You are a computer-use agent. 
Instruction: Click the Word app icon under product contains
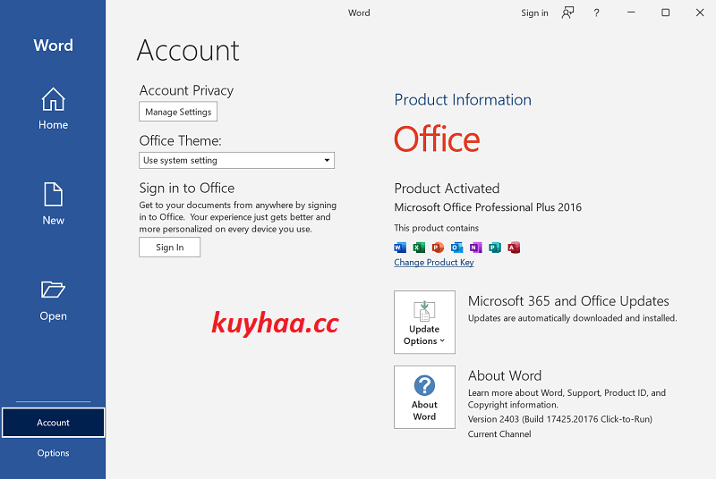pos(400,248)
